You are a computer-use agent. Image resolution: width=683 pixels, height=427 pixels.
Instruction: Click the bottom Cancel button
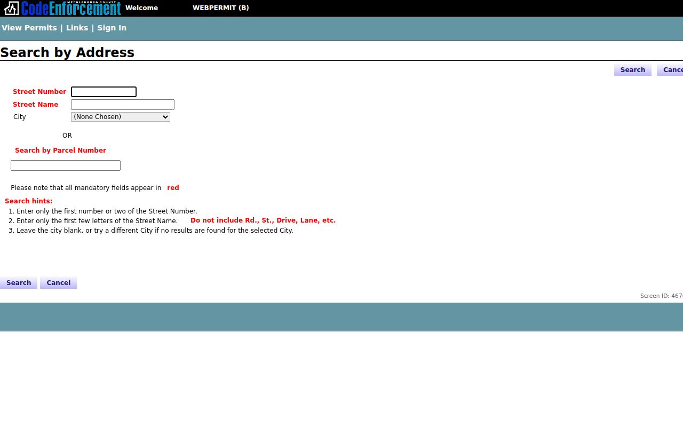[58, 283]
